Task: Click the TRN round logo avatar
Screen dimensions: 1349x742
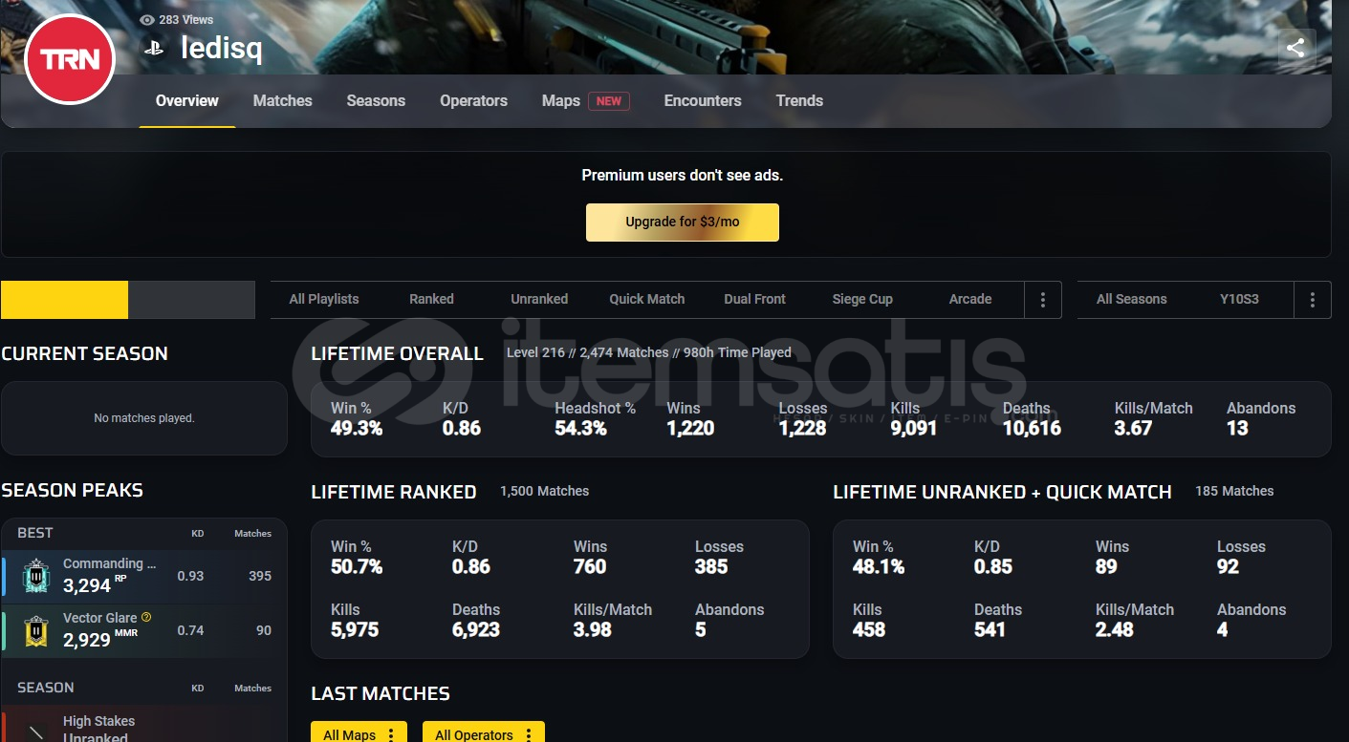Action: 70,59
